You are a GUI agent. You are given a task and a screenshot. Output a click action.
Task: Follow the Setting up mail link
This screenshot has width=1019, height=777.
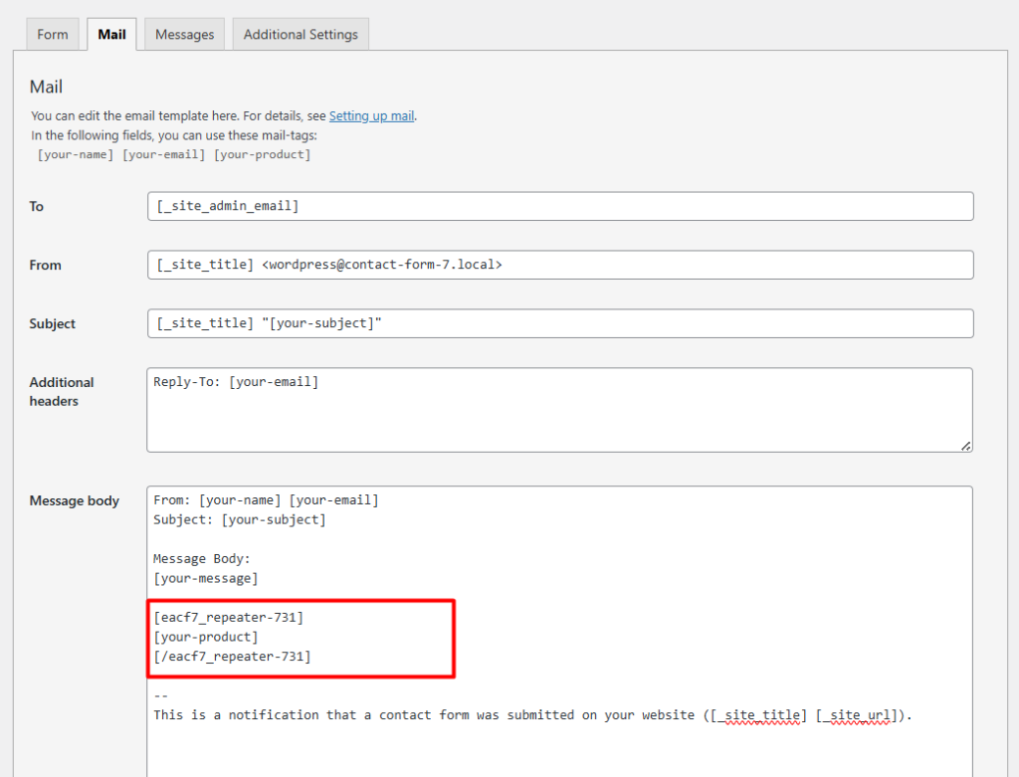[371, 115]
